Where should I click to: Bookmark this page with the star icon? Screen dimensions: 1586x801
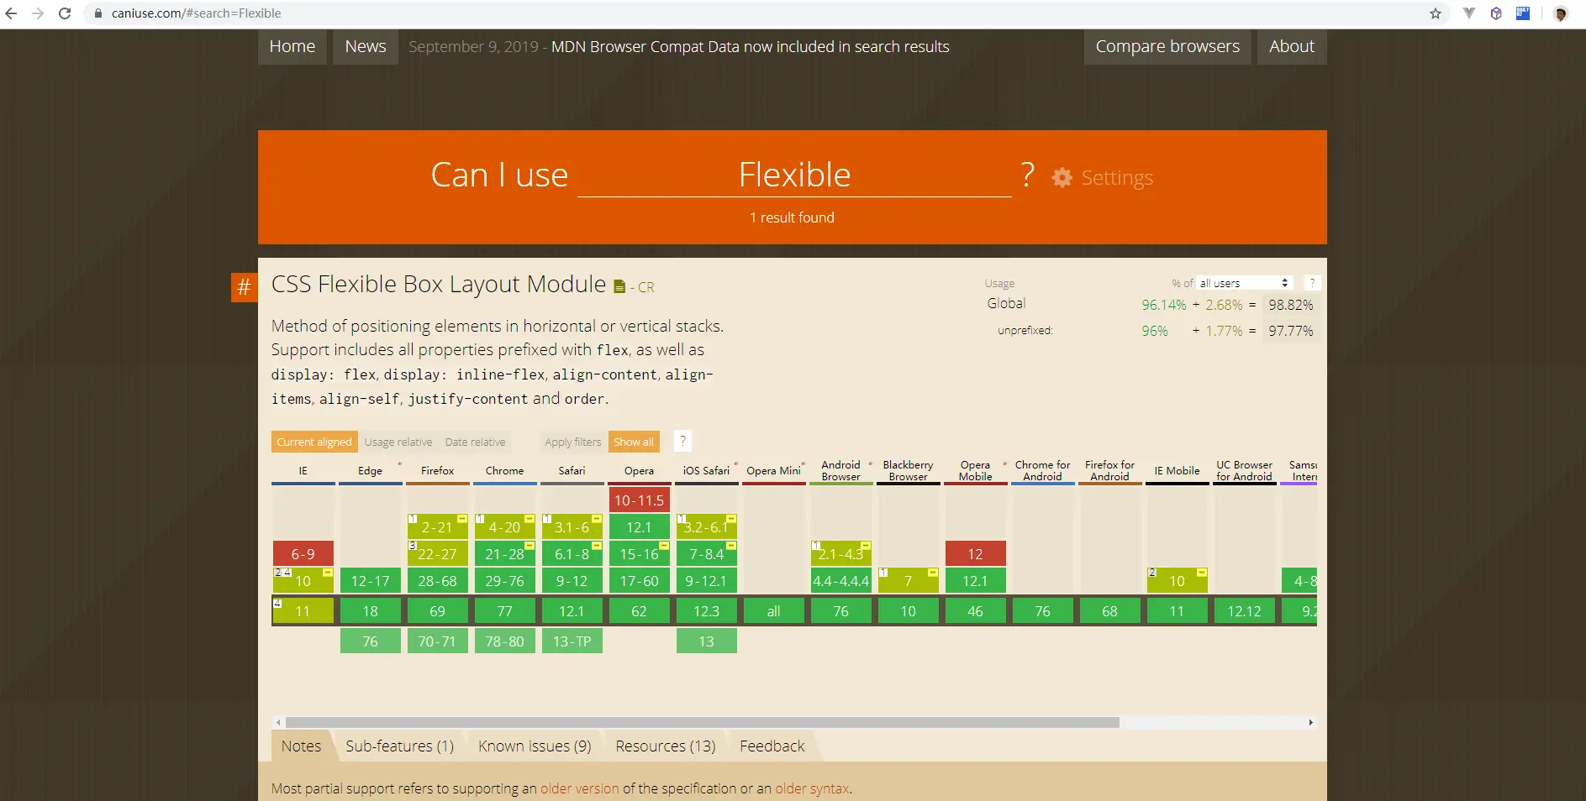click(1436, 13)
